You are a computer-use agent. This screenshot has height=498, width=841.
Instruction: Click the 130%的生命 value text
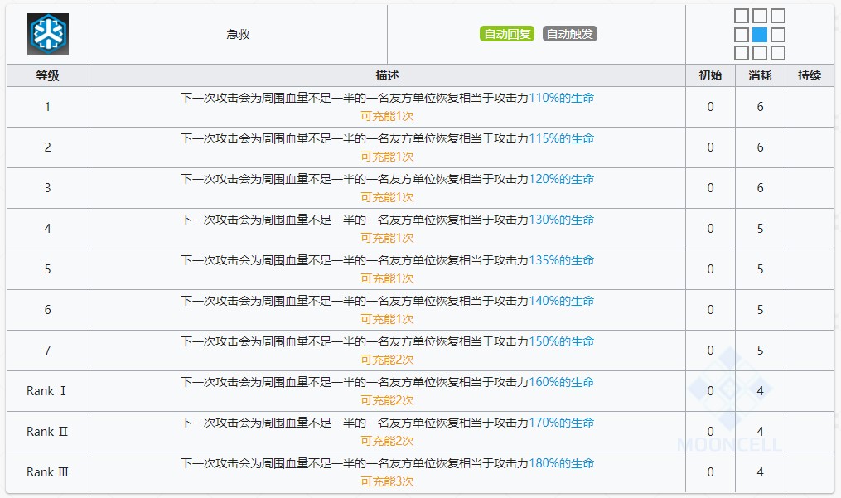(x=562, y=220)
